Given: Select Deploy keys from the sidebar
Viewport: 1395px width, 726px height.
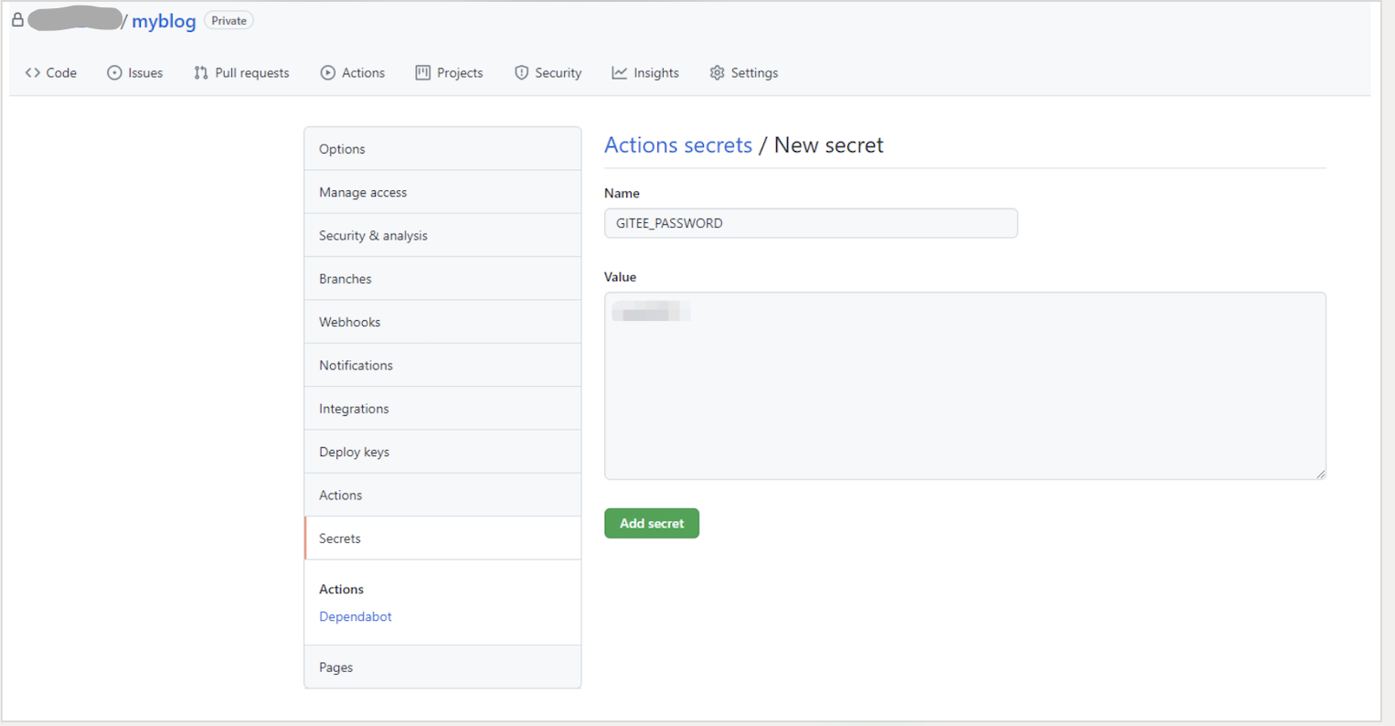Looking at the screenshot, I should click(x=354, y=452).
